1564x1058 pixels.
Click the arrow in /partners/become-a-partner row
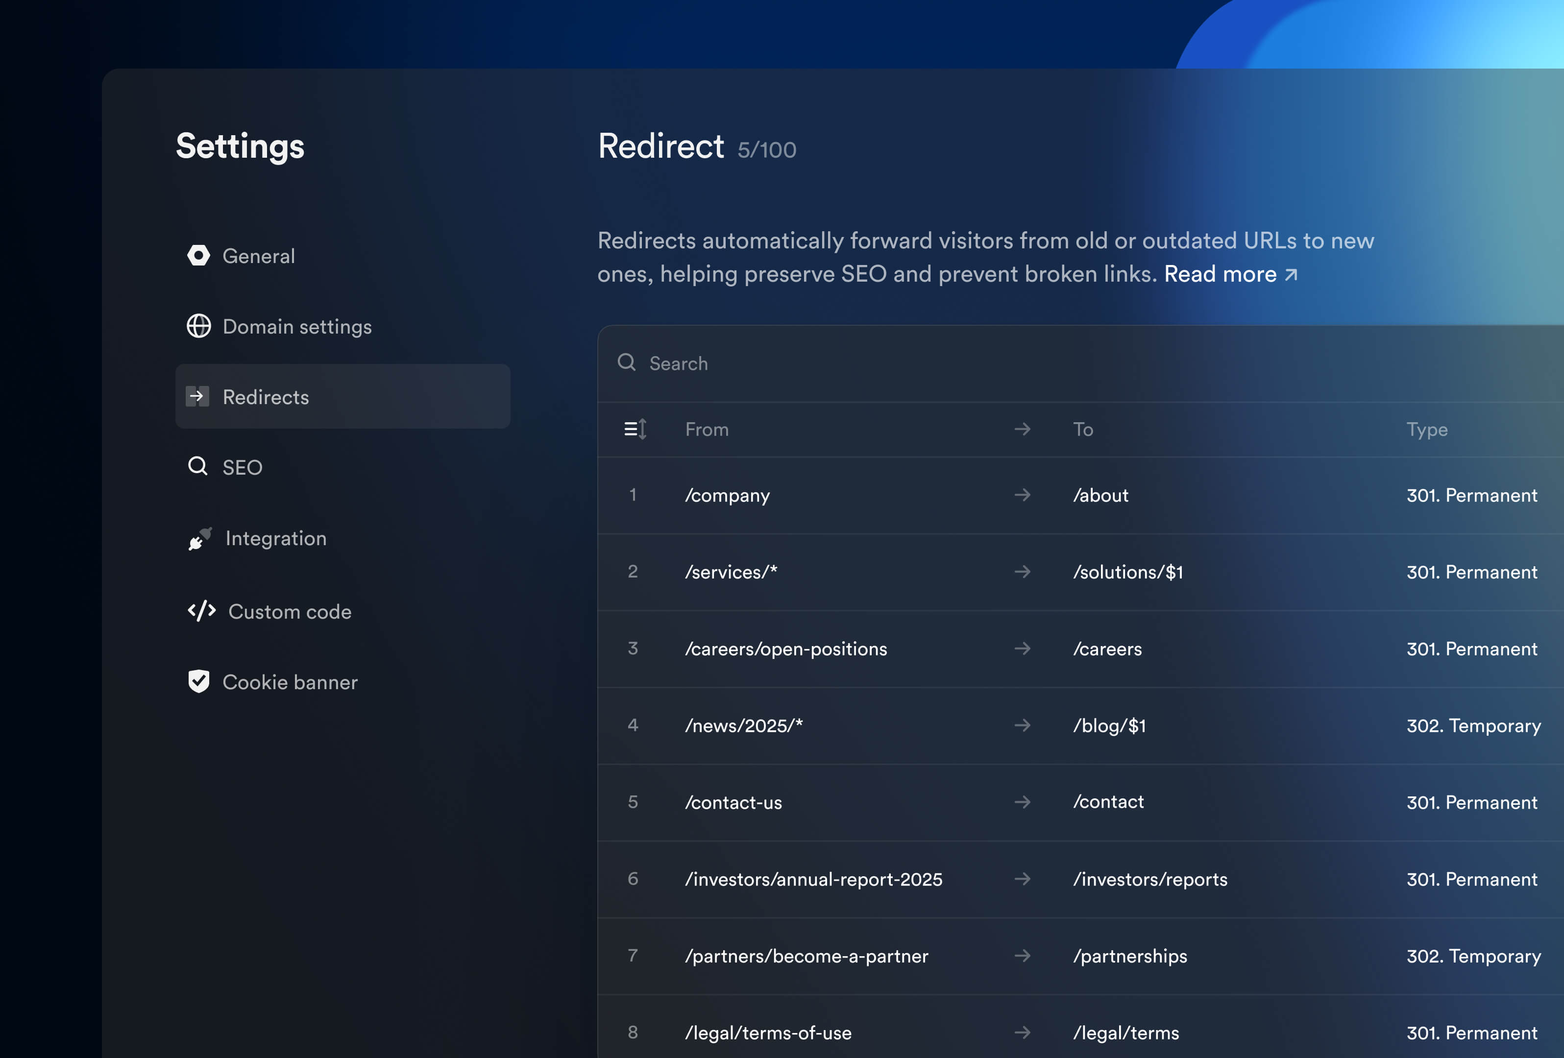pyautogui.click(x=1022, y=955)
